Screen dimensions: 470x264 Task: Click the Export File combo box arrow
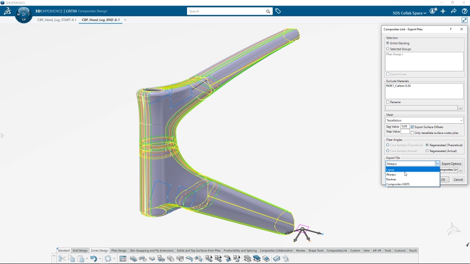(437, 164)
